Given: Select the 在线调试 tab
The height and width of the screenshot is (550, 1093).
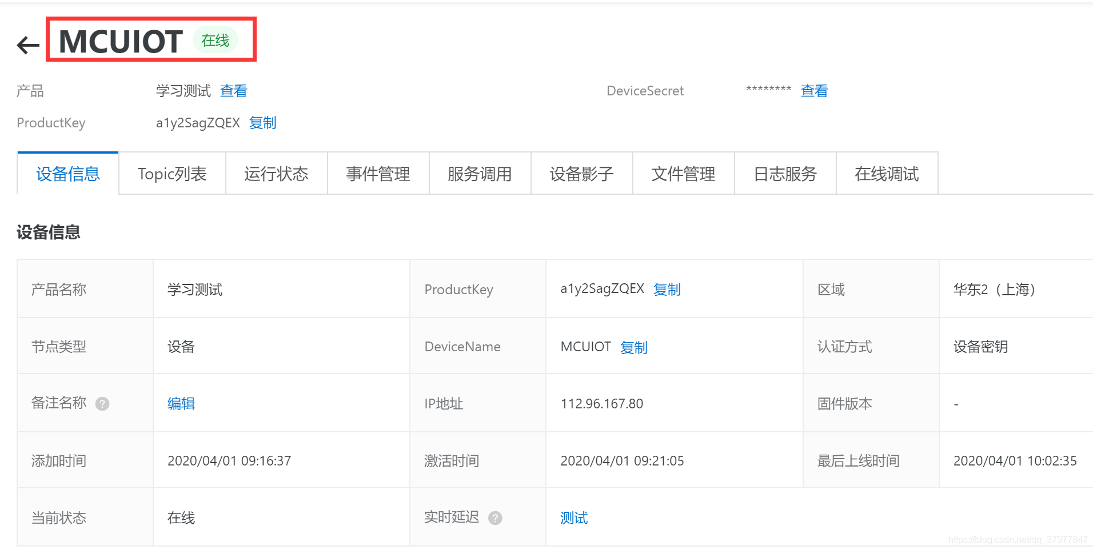Looking at the screenshot, I should coord(887,174).
